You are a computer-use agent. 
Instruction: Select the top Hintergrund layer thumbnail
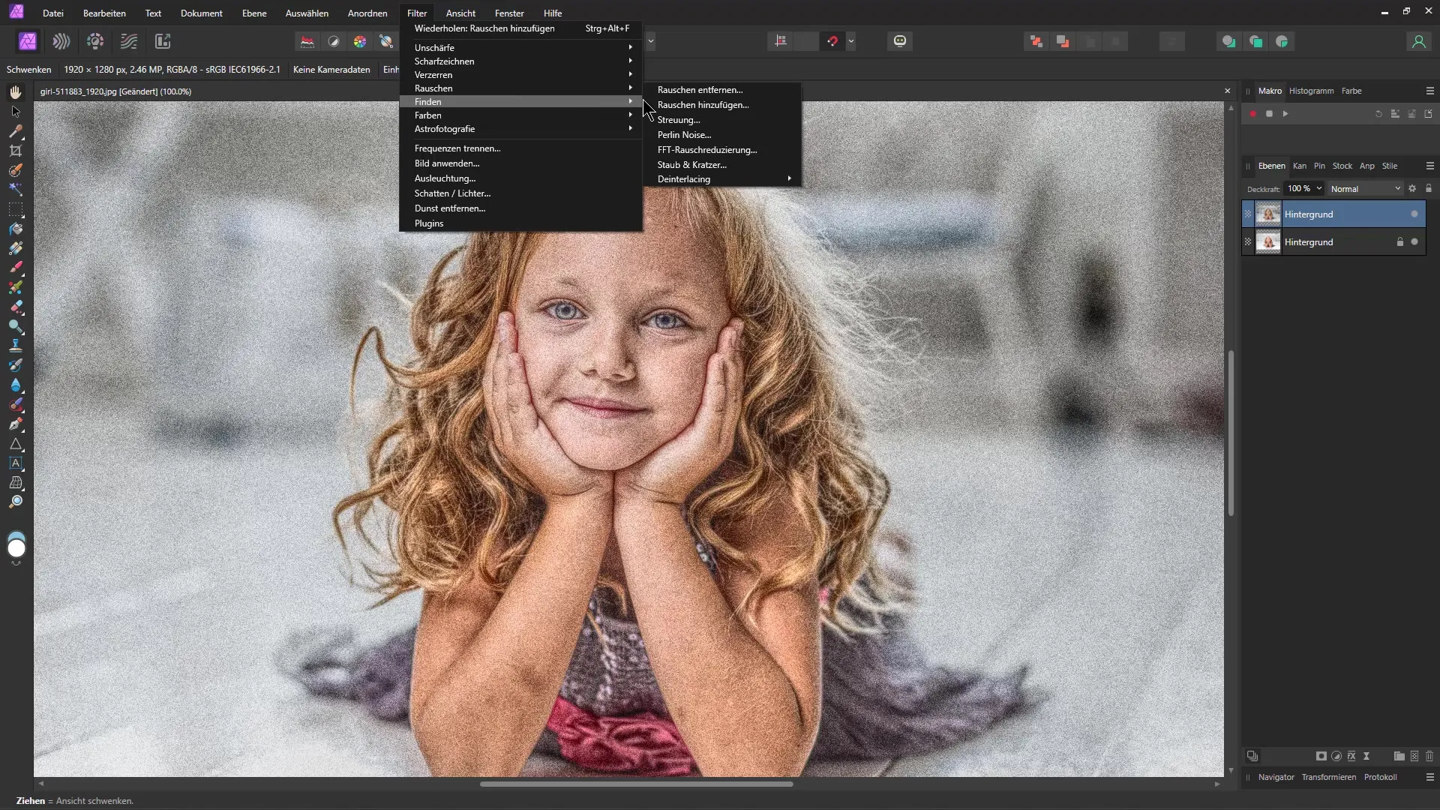coord(1269,214)
